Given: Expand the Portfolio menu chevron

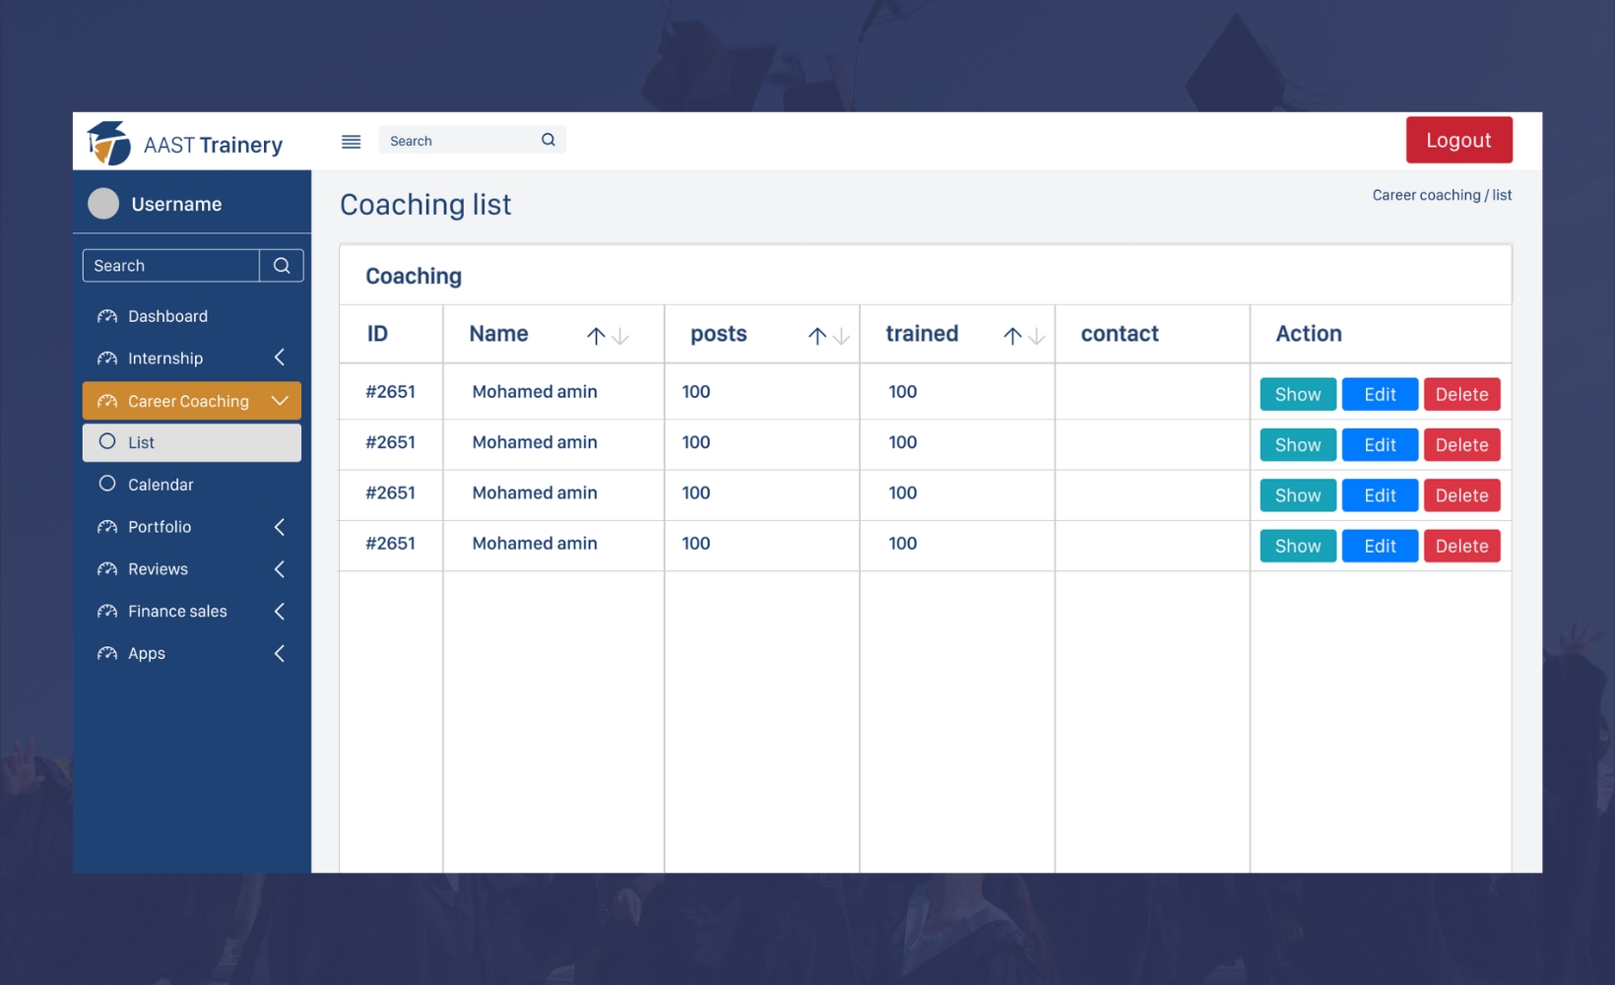Looking at the screenshot, I should click(x=280, y=527).
